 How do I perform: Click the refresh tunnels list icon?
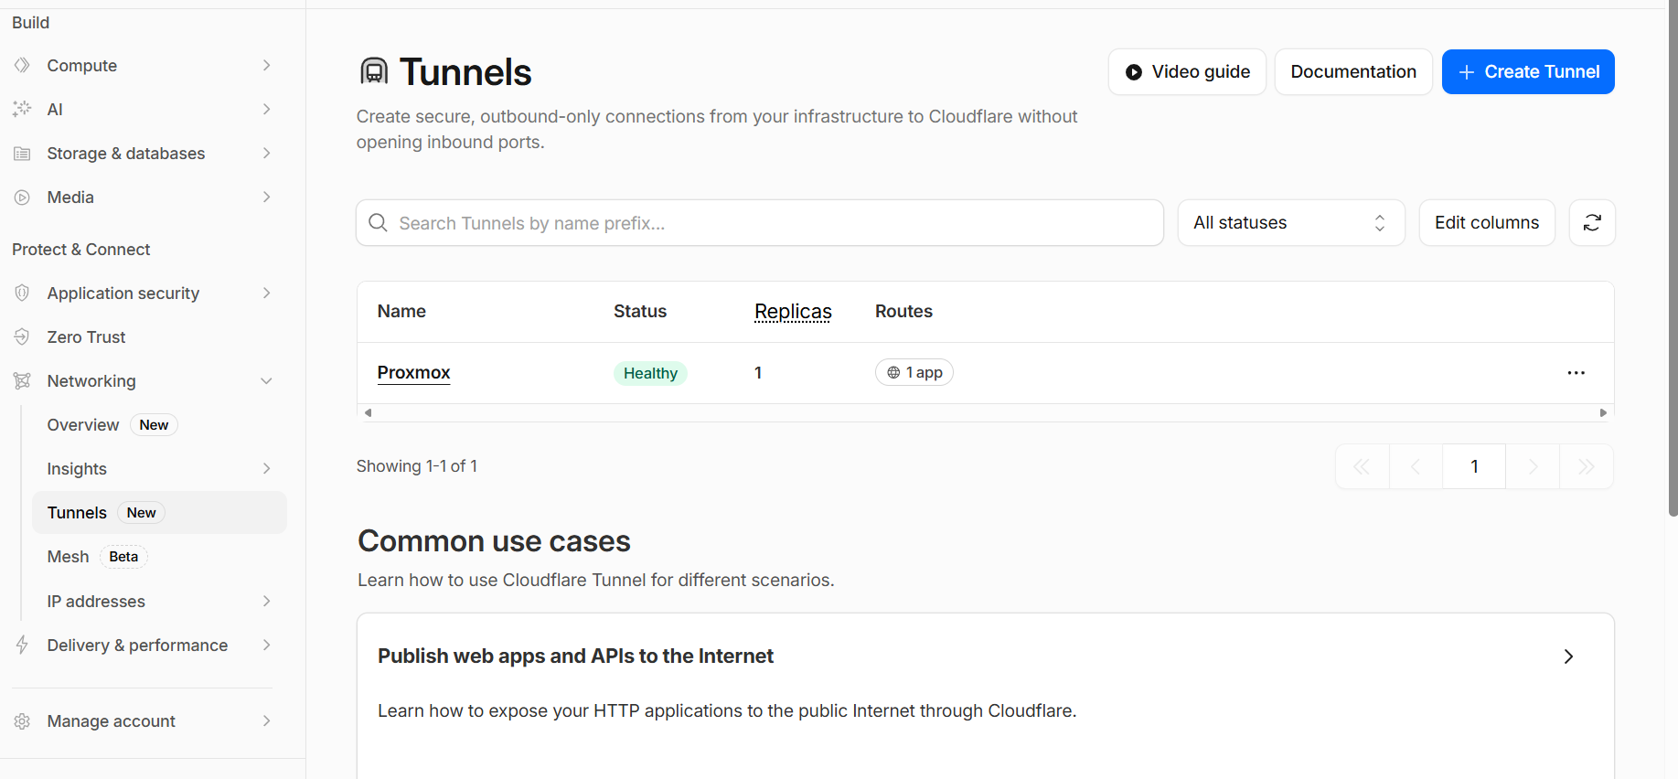coord(1592,223)
